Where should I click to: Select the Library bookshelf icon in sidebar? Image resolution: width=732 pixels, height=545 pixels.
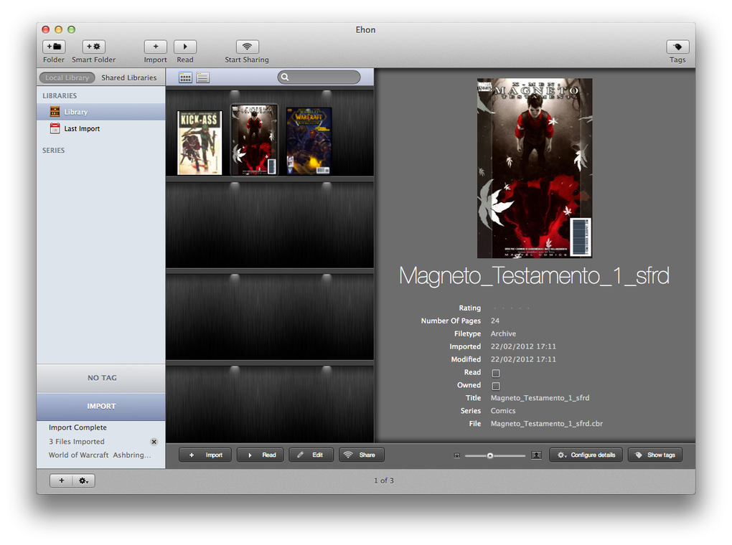click(55, 112)
